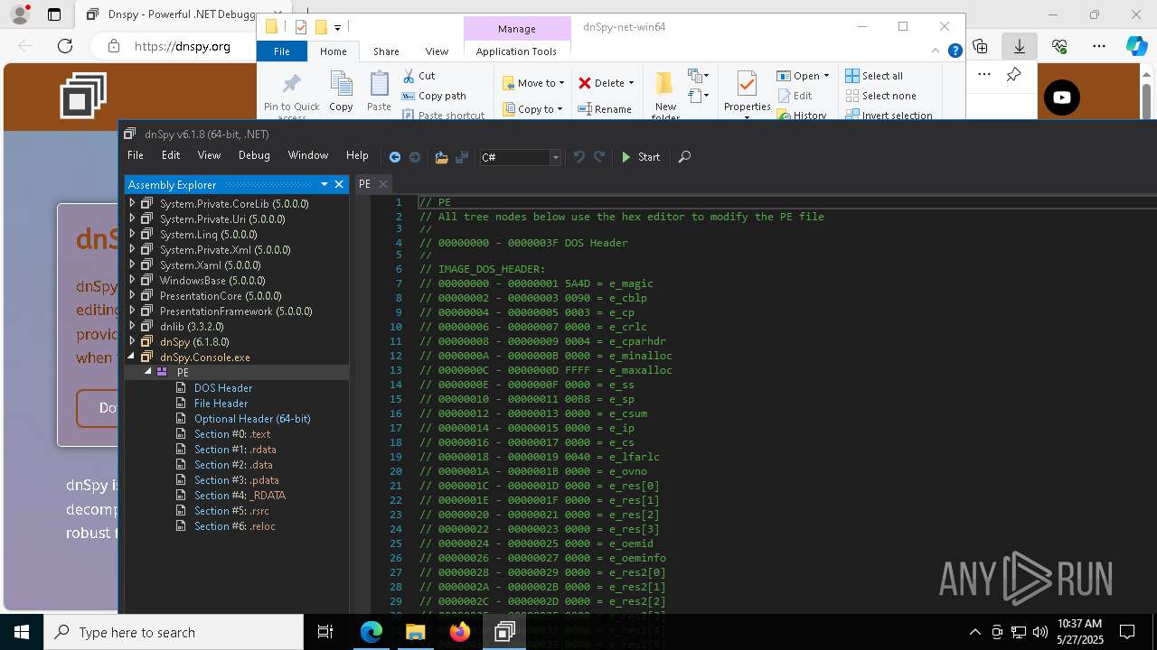Viewport: 1157px width, 650px height.
Task: Open the C# language dropdown
Action: (x=555, y=157)
